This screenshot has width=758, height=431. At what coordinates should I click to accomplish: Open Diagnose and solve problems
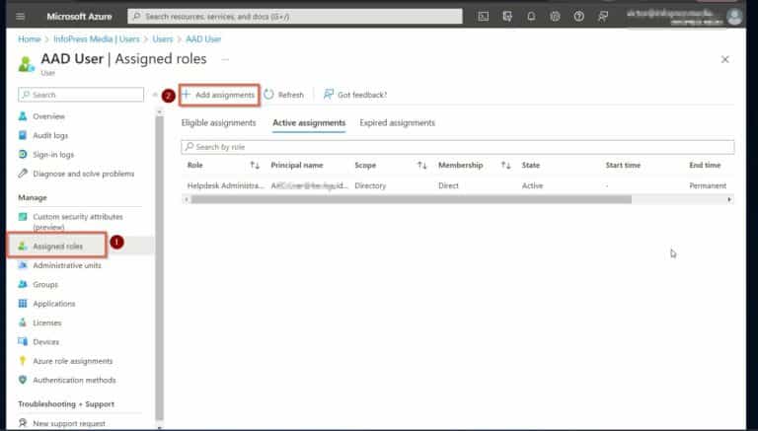tap(83, 174)
